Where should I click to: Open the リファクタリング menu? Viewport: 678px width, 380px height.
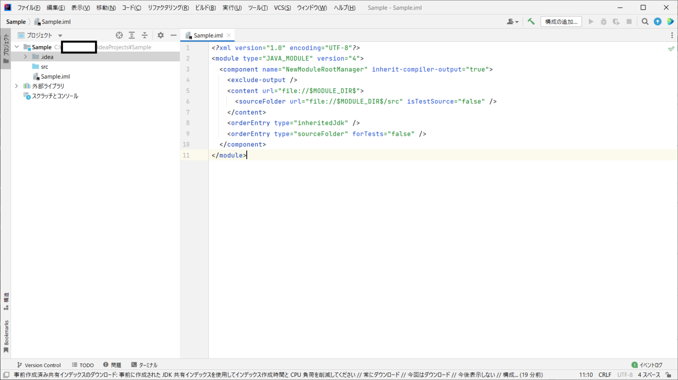(168, 8)
